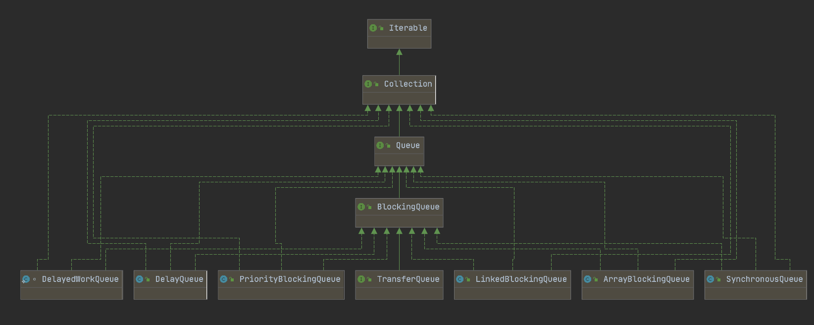
Task: Click the interface icon on Iterable node
Action: pos(373,28)
